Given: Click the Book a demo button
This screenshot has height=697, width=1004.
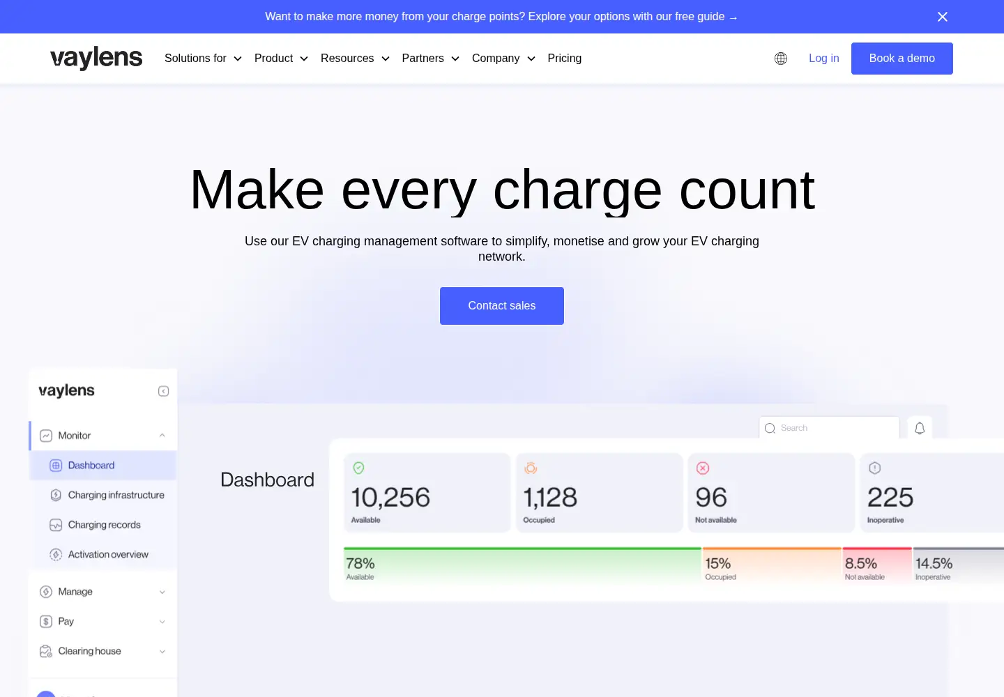Looking at the screenshot, I should 902,59.
